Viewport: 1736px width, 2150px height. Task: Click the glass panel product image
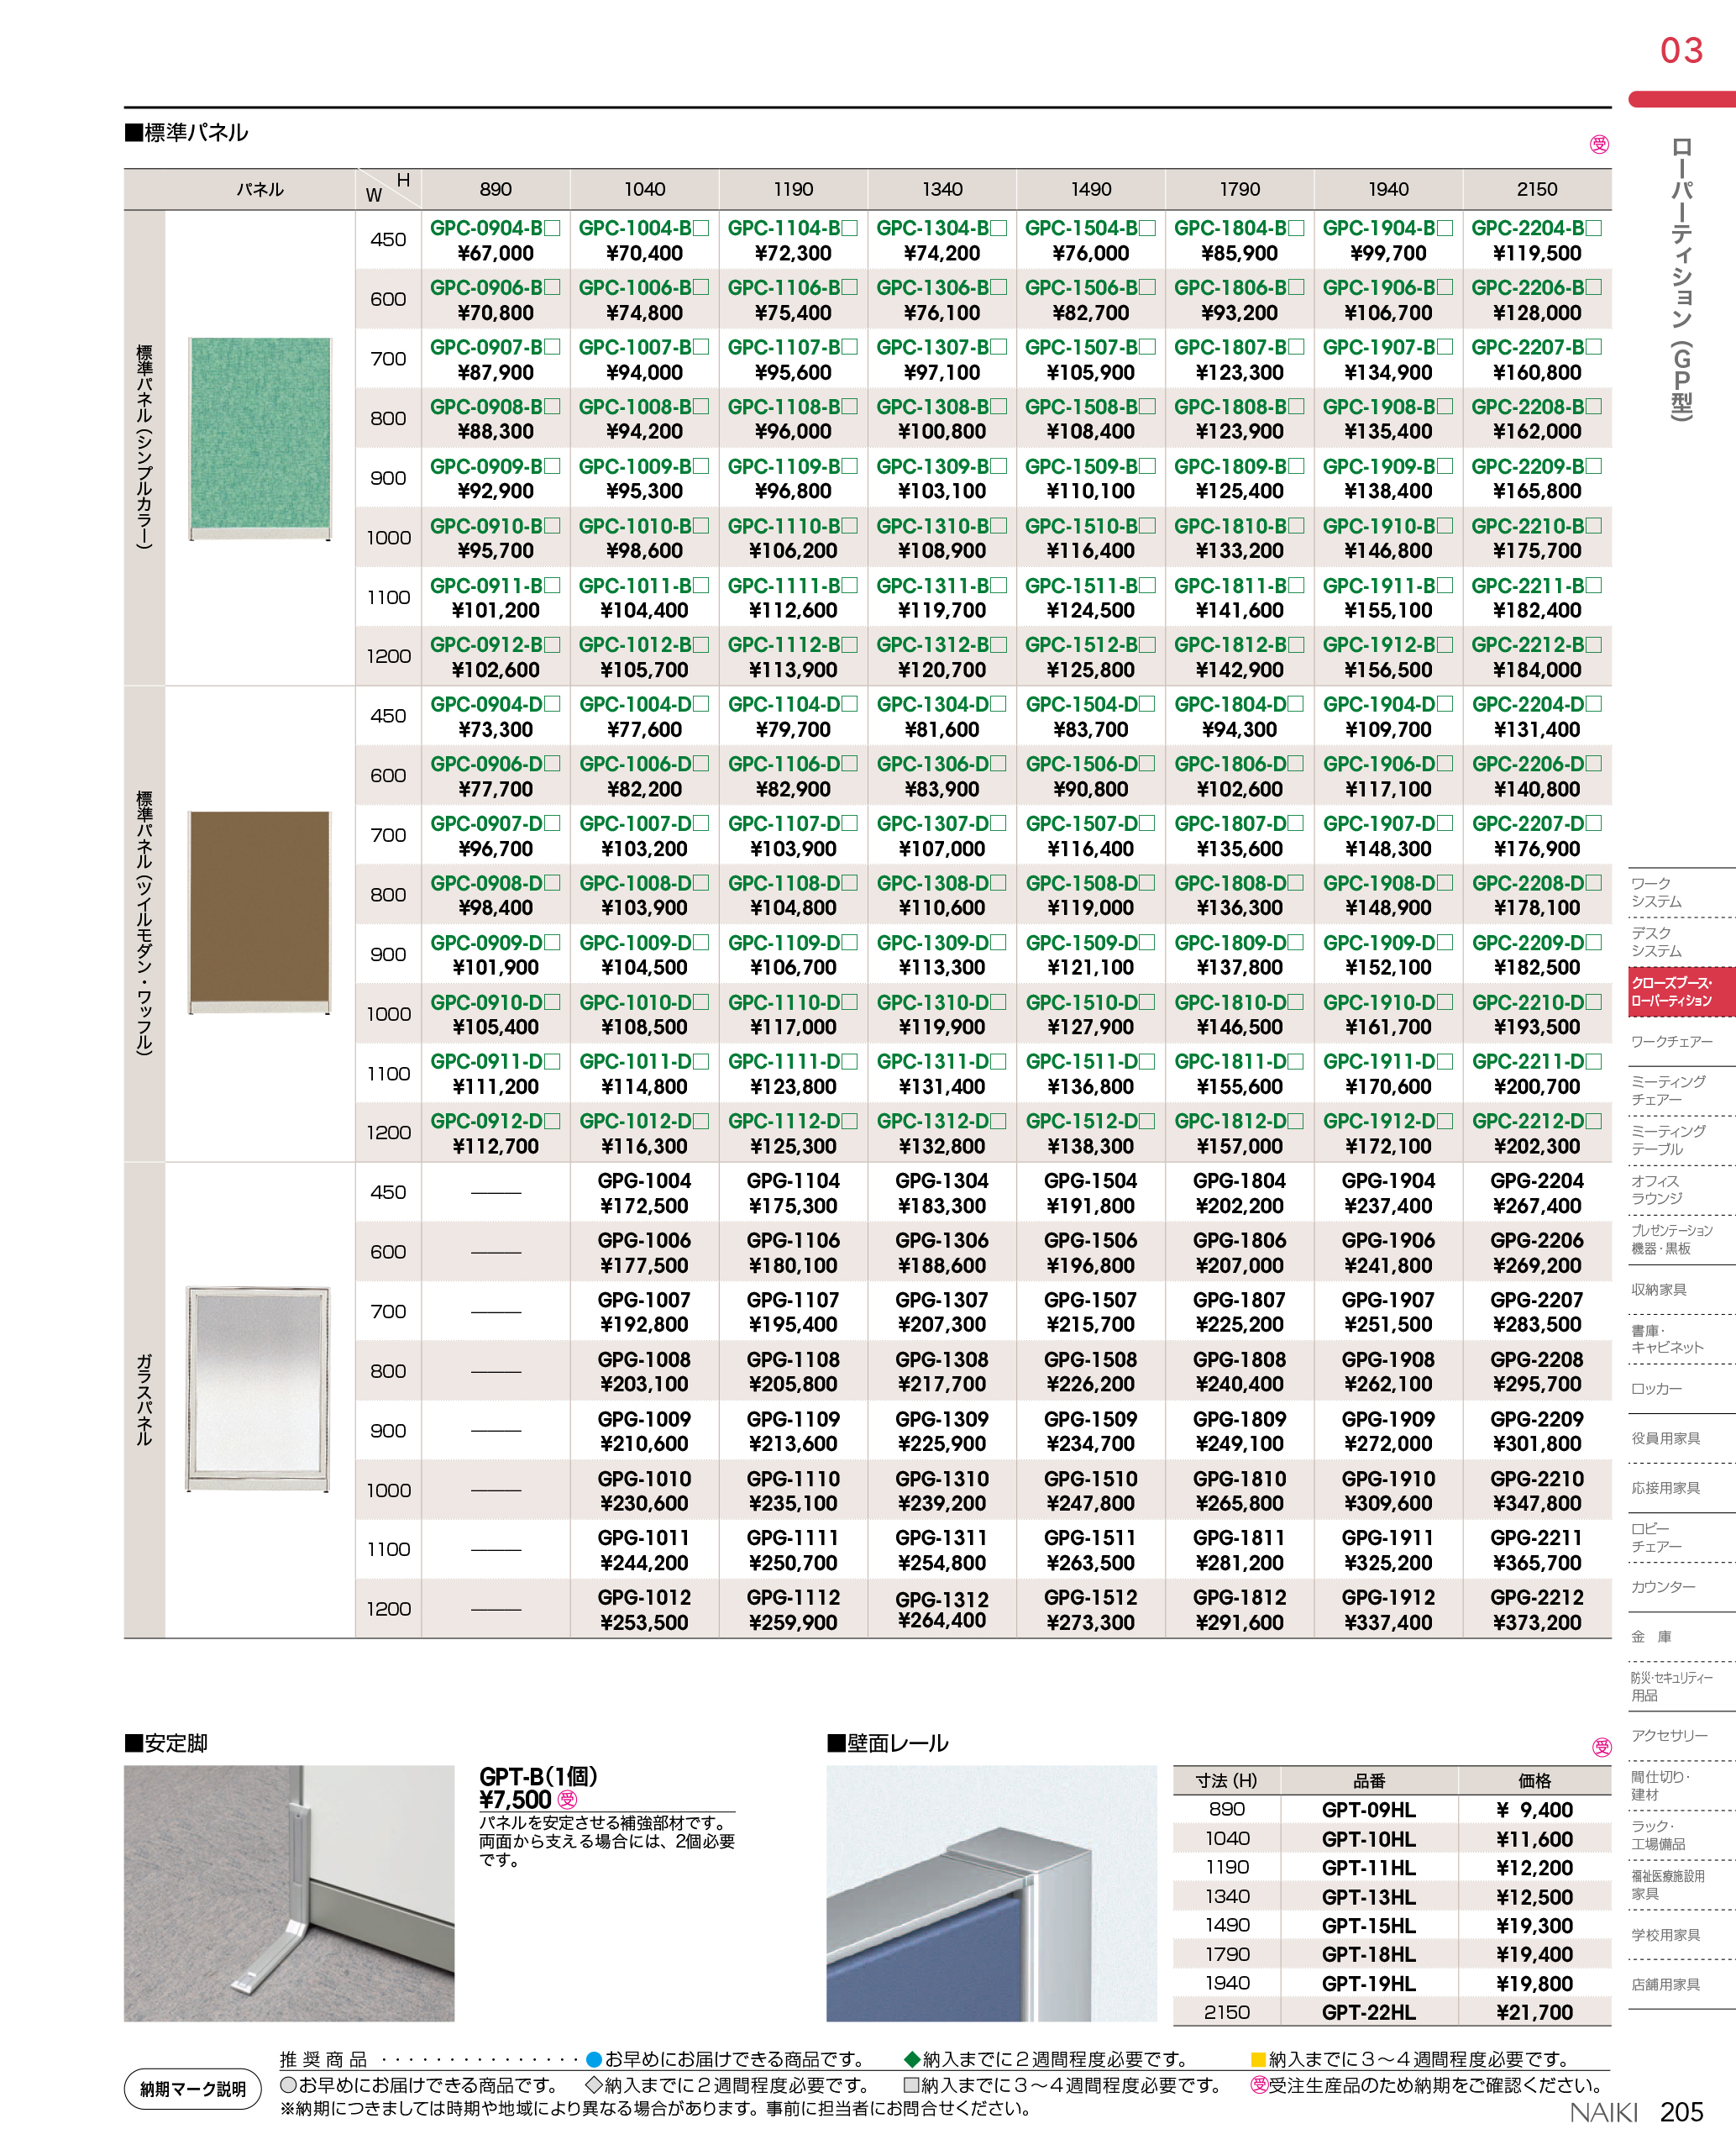(258, 1389)
